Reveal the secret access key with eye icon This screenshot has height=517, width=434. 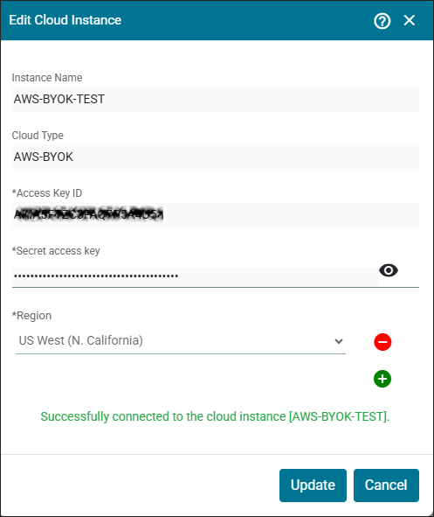tap(389, 270)
